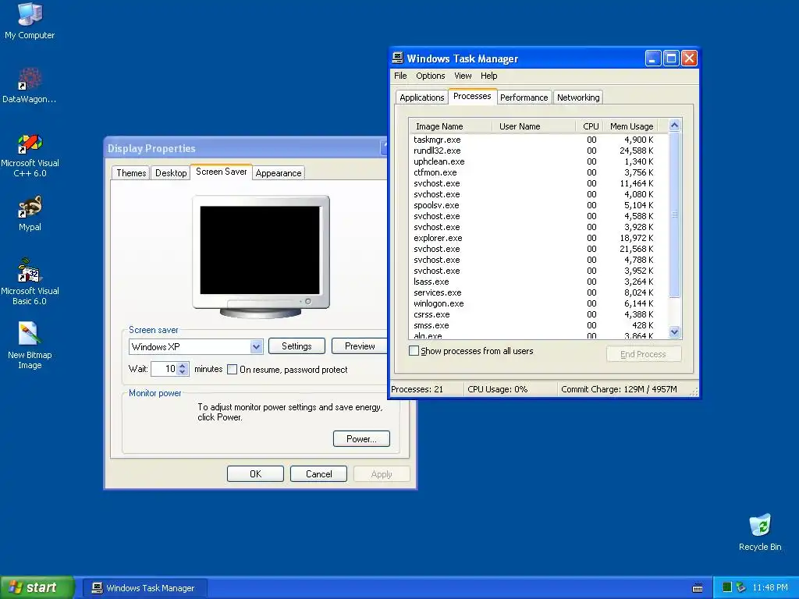
Task: Select the Processes tab
Action: [472, 96]
